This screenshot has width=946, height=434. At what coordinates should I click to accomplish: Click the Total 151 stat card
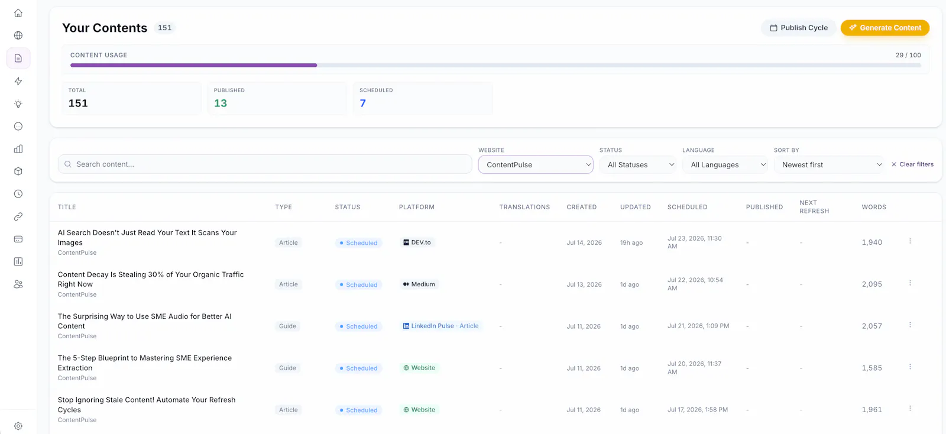pos(131,98)
